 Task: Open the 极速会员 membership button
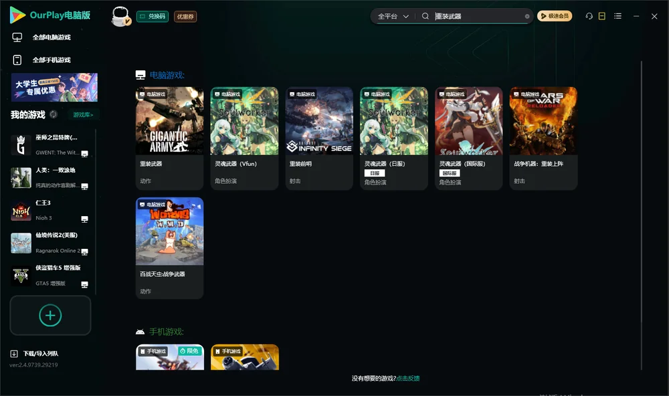tap(554, 16)
